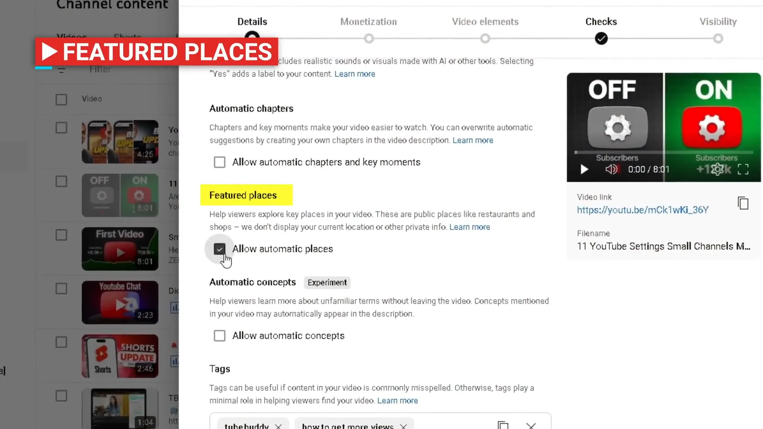The width and height of the screenshot is (763, 429).
Task: Enable Allow automatic chapters and key moments
Action: (219, 162)
